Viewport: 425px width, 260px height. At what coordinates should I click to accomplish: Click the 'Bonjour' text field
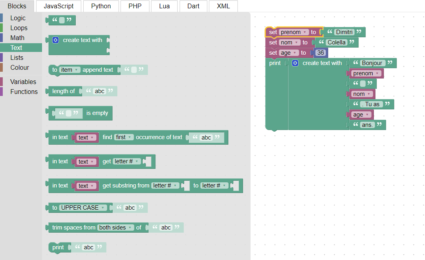372,63
